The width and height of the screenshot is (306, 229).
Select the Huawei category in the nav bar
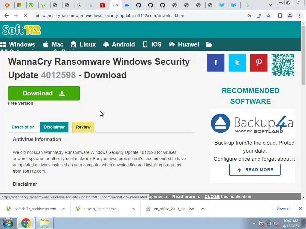tap(184, 44)
